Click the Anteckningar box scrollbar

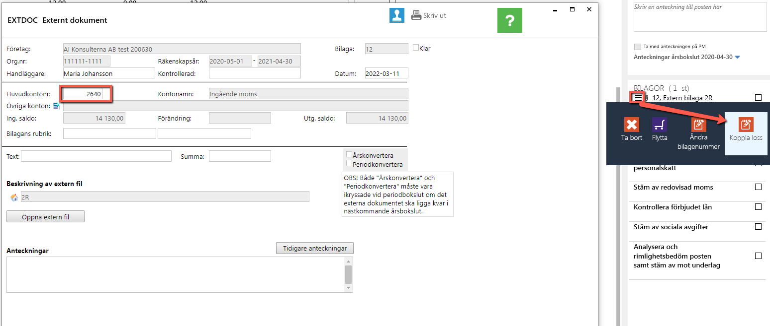point(348,274)
